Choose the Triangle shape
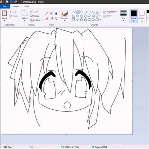The height and width of the screenshot is (149, 149). 97,12
